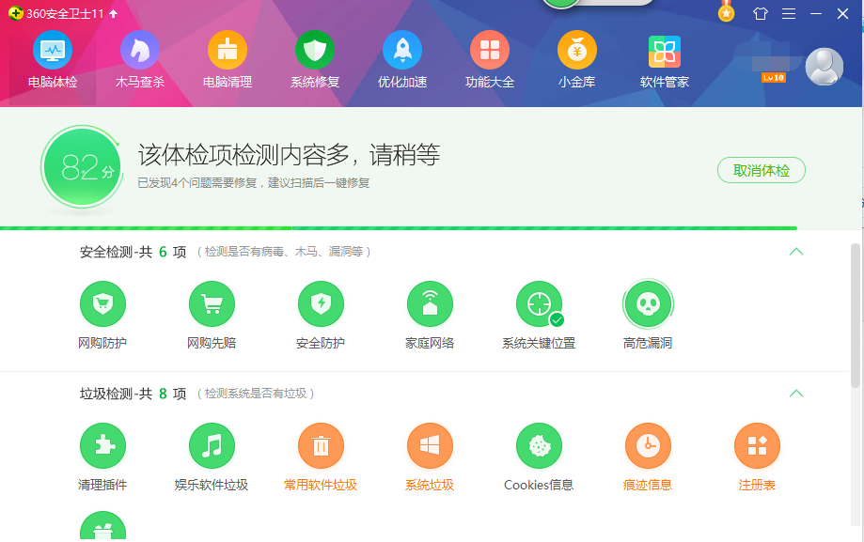Open the main hamburger menu
This screenshot has height=542, width=864.
point(789,14)
